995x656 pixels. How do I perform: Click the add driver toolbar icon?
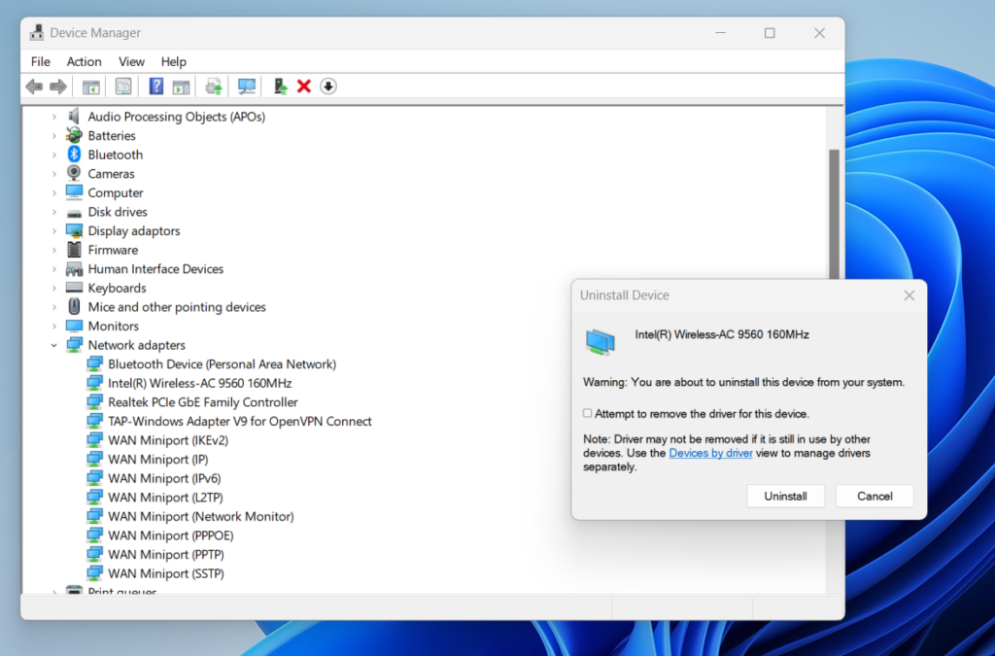280,86
